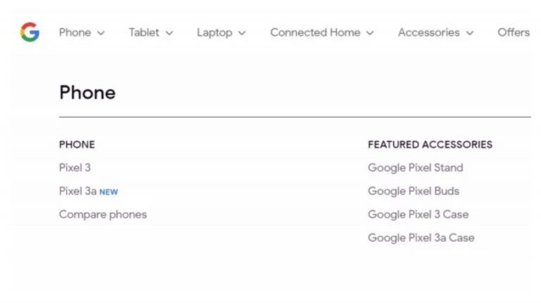Image resolution: width=541 pixels, height=303 pixels.
Task: Select Laptop in the top navigation
Action: click(214, 32)
